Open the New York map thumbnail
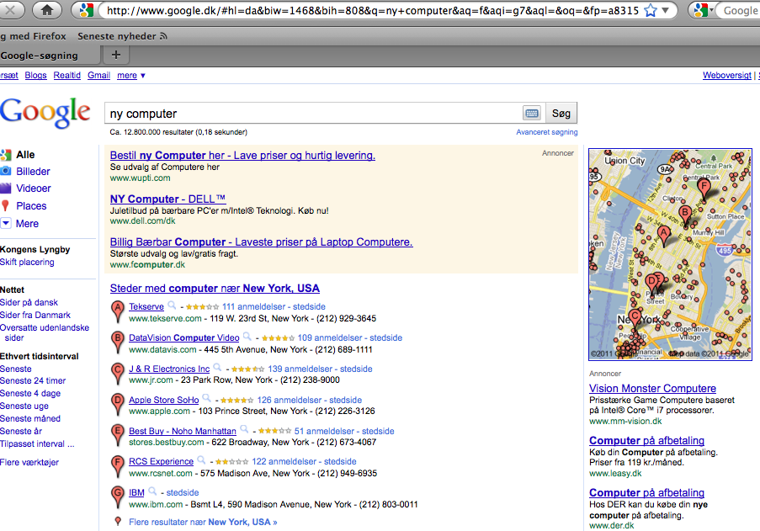Screen dimensions: 760x531 670,255
